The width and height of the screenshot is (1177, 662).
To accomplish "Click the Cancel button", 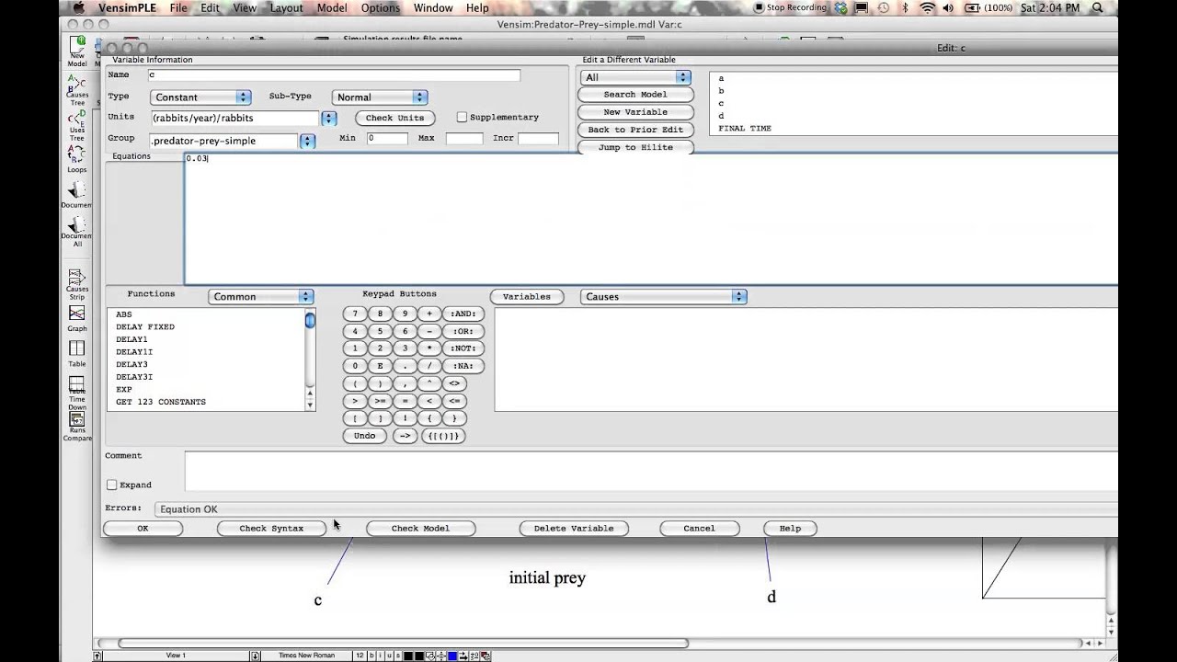I will click(x=699, y=529).
